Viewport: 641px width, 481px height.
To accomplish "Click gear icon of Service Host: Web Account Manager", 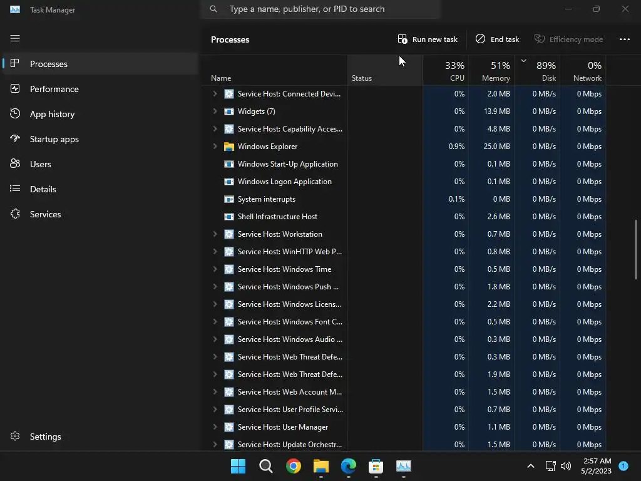I will (229, 392).
